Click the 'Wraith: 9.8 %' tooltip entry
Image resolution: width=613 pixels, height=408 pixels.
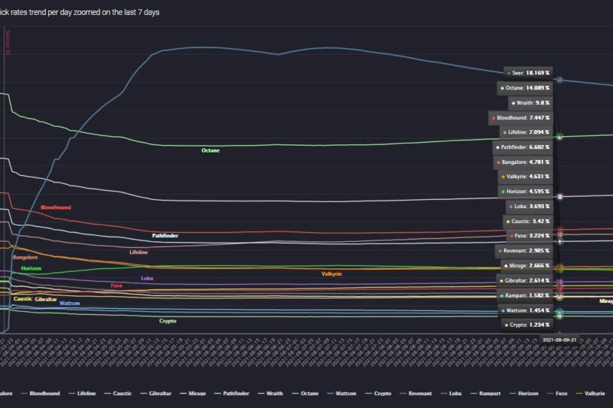pyautogui.click(x=530, y=103)
